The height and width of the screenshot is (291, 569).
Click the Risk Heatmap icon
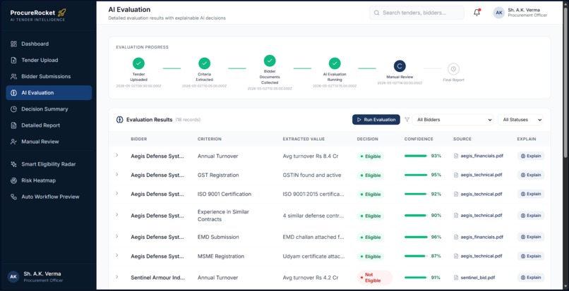(14, 180)
